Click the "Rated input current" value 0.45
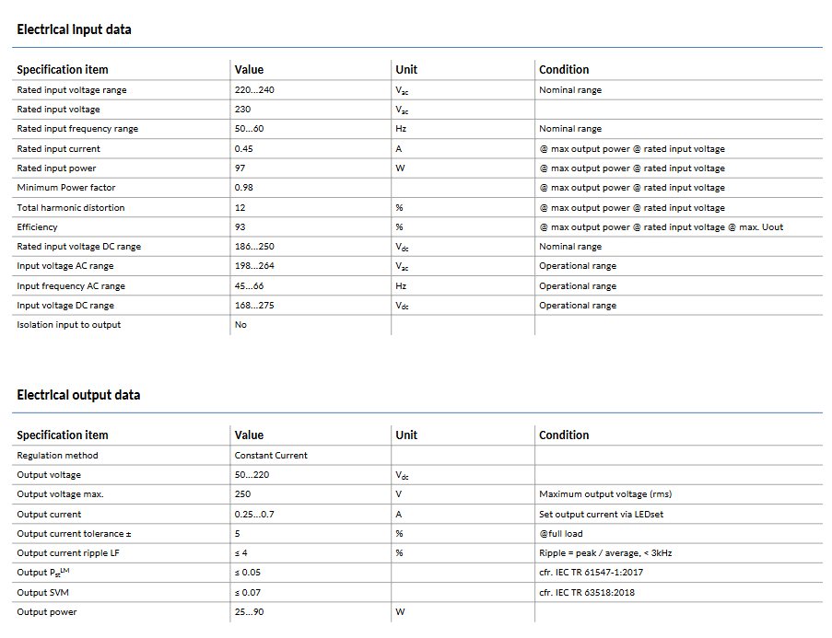This screenshot has width=832, height=638. coord(244,148)
